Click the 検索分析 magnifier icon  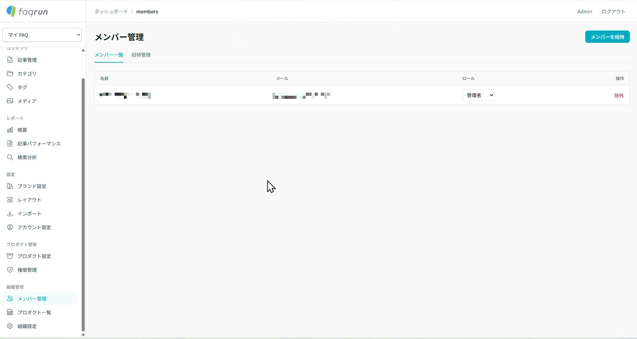pos(10,157)
